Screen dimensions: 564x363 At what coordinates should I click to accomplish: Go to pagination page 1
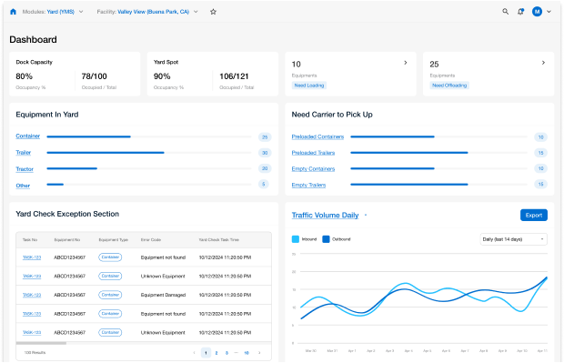click(206, 353)
